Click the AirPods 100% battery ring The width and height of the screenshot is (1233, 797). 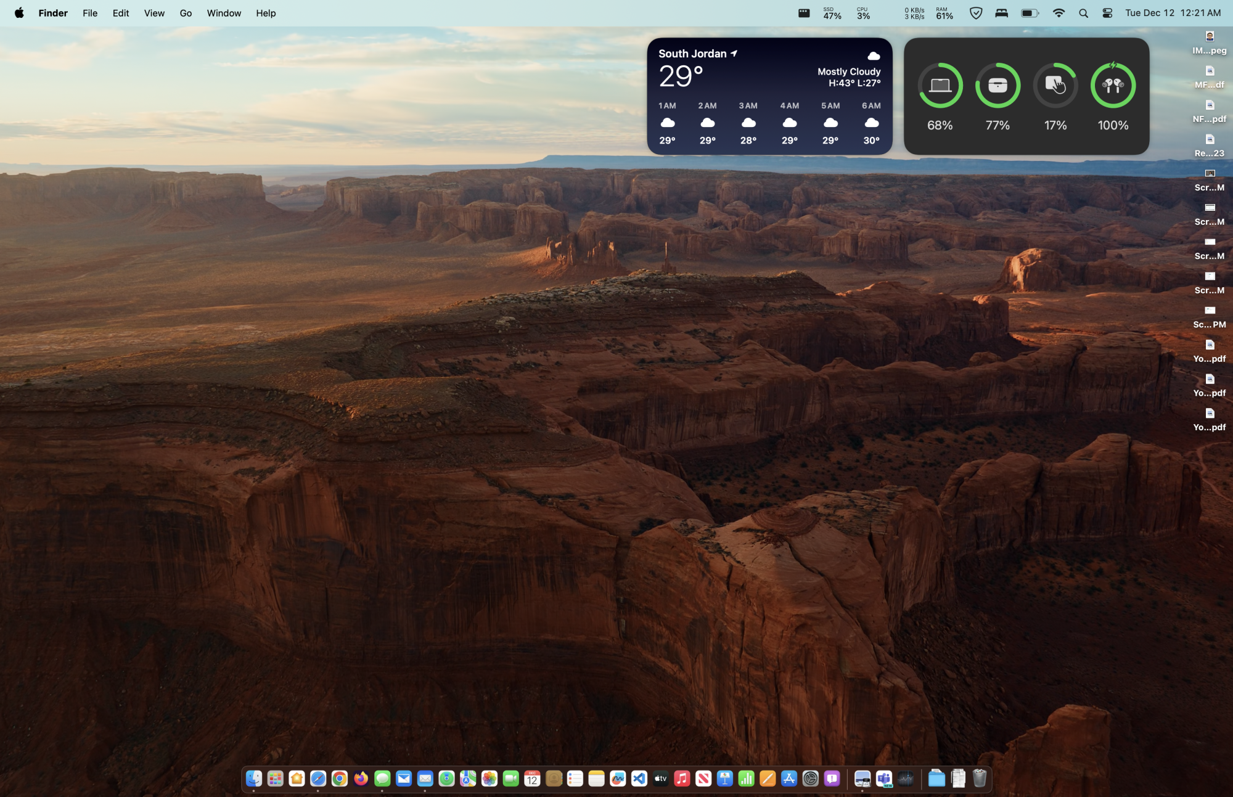1113,86
